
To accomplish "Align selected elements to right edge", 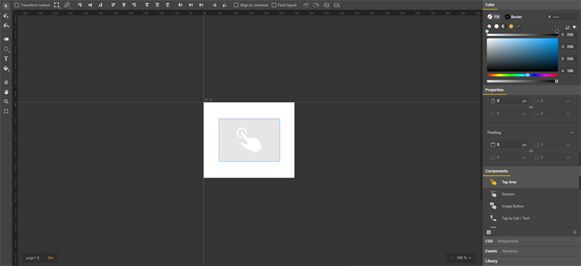I will click(134, 5).
